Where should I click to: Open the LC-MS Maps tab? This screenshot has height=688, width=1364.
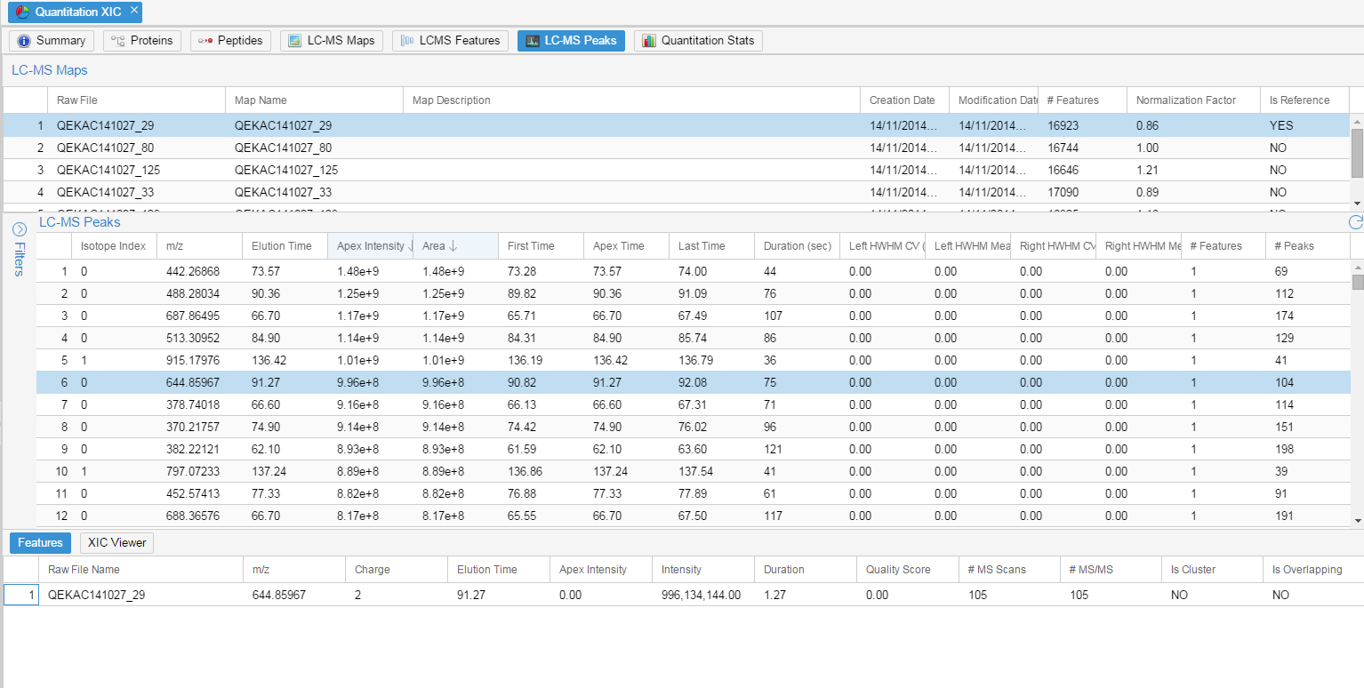tap(332, 41)
